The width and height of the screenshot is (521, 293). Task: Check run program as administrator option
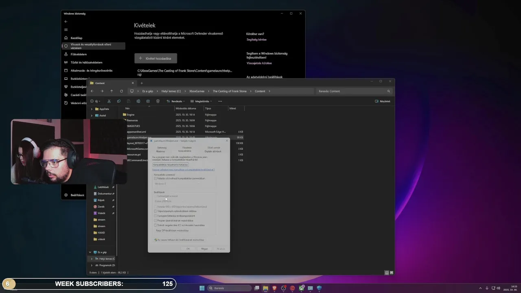point(155,216)
